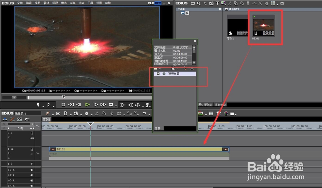Click the timeline capture still-image camera icon
The image size is (322, 188).
(58, 113)
